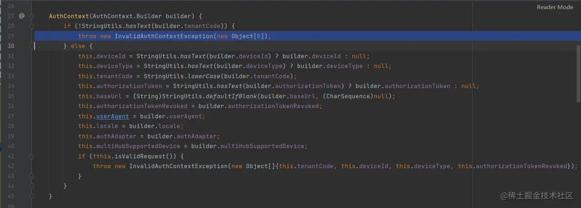Click line number 33 in gutter

coord(11,76)
